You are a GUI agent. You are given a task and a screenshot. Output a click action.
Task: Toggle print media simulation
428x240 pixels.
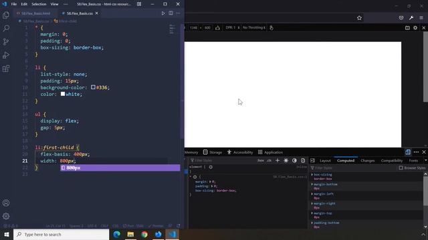click(303, 161)
